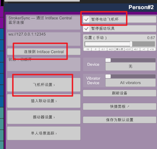The width and height of the screenshot is (157, 149).
Task: Open 飞机杯设置 submenu
Action: tap(44, 85)
